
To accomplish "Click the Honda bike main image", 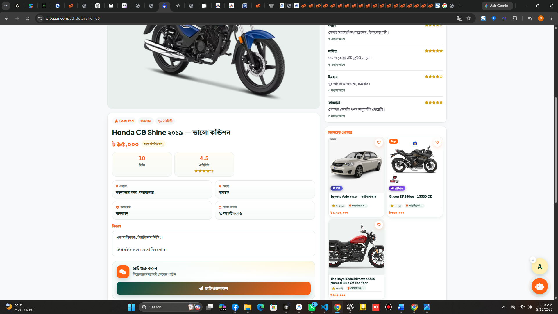I will [x=214, y=67].
